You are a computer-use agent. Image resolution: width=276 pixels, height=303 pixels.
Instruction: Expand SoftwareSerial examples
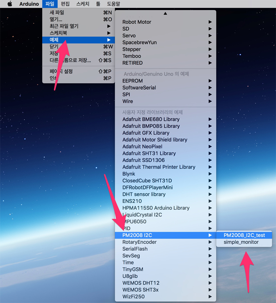click(165, 88)
